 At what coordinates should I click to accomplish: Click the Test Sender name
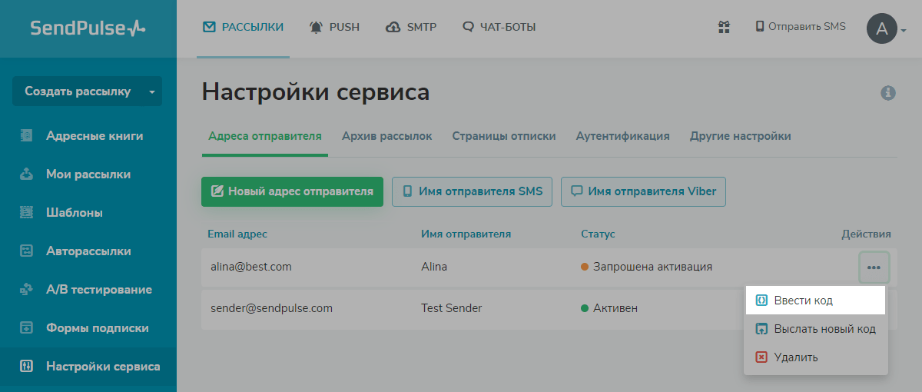[x=452, y=308]
